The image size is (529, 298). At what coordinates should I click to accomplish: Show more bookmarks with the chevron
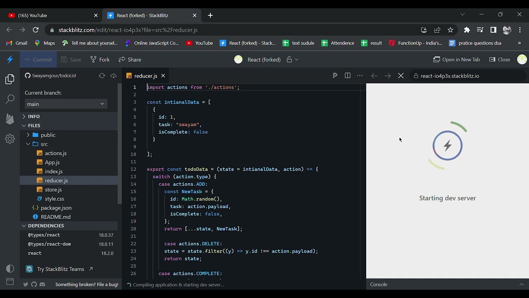(x=519, y=43)
